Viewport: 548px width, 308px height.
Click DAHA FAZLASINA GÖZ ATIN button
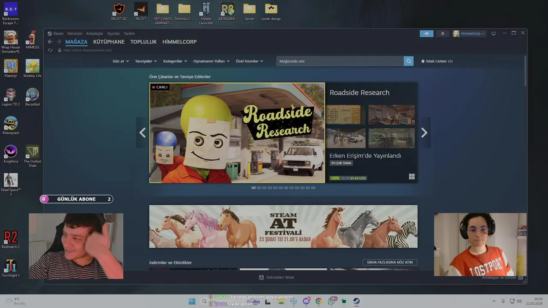tap(390, 262)
